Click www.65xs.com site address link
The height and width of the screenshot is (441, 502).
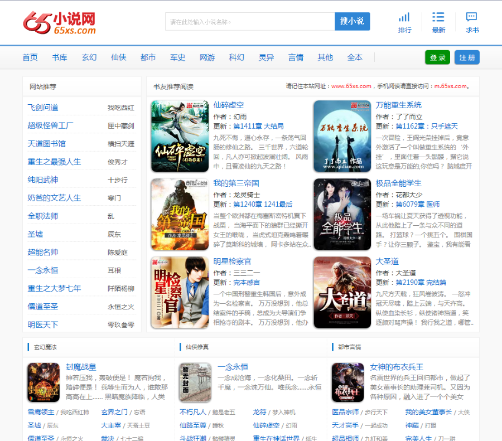[x=351, y=86]
